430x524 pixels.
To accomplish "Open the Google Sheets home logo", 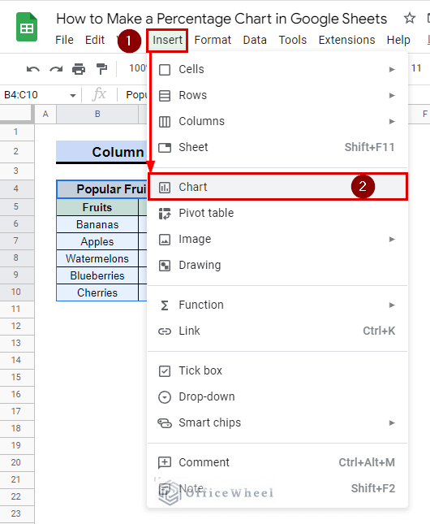I will coord(27,27).
